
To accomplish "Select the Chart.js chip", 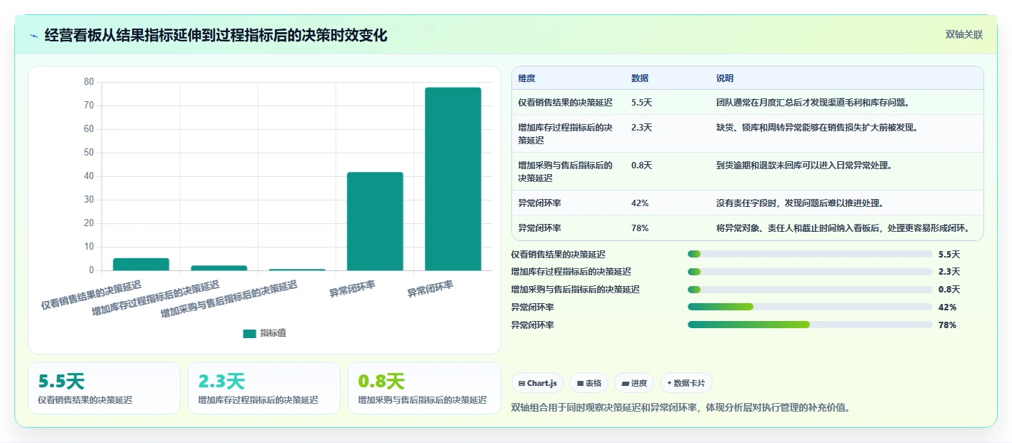I will click(537, 383).
